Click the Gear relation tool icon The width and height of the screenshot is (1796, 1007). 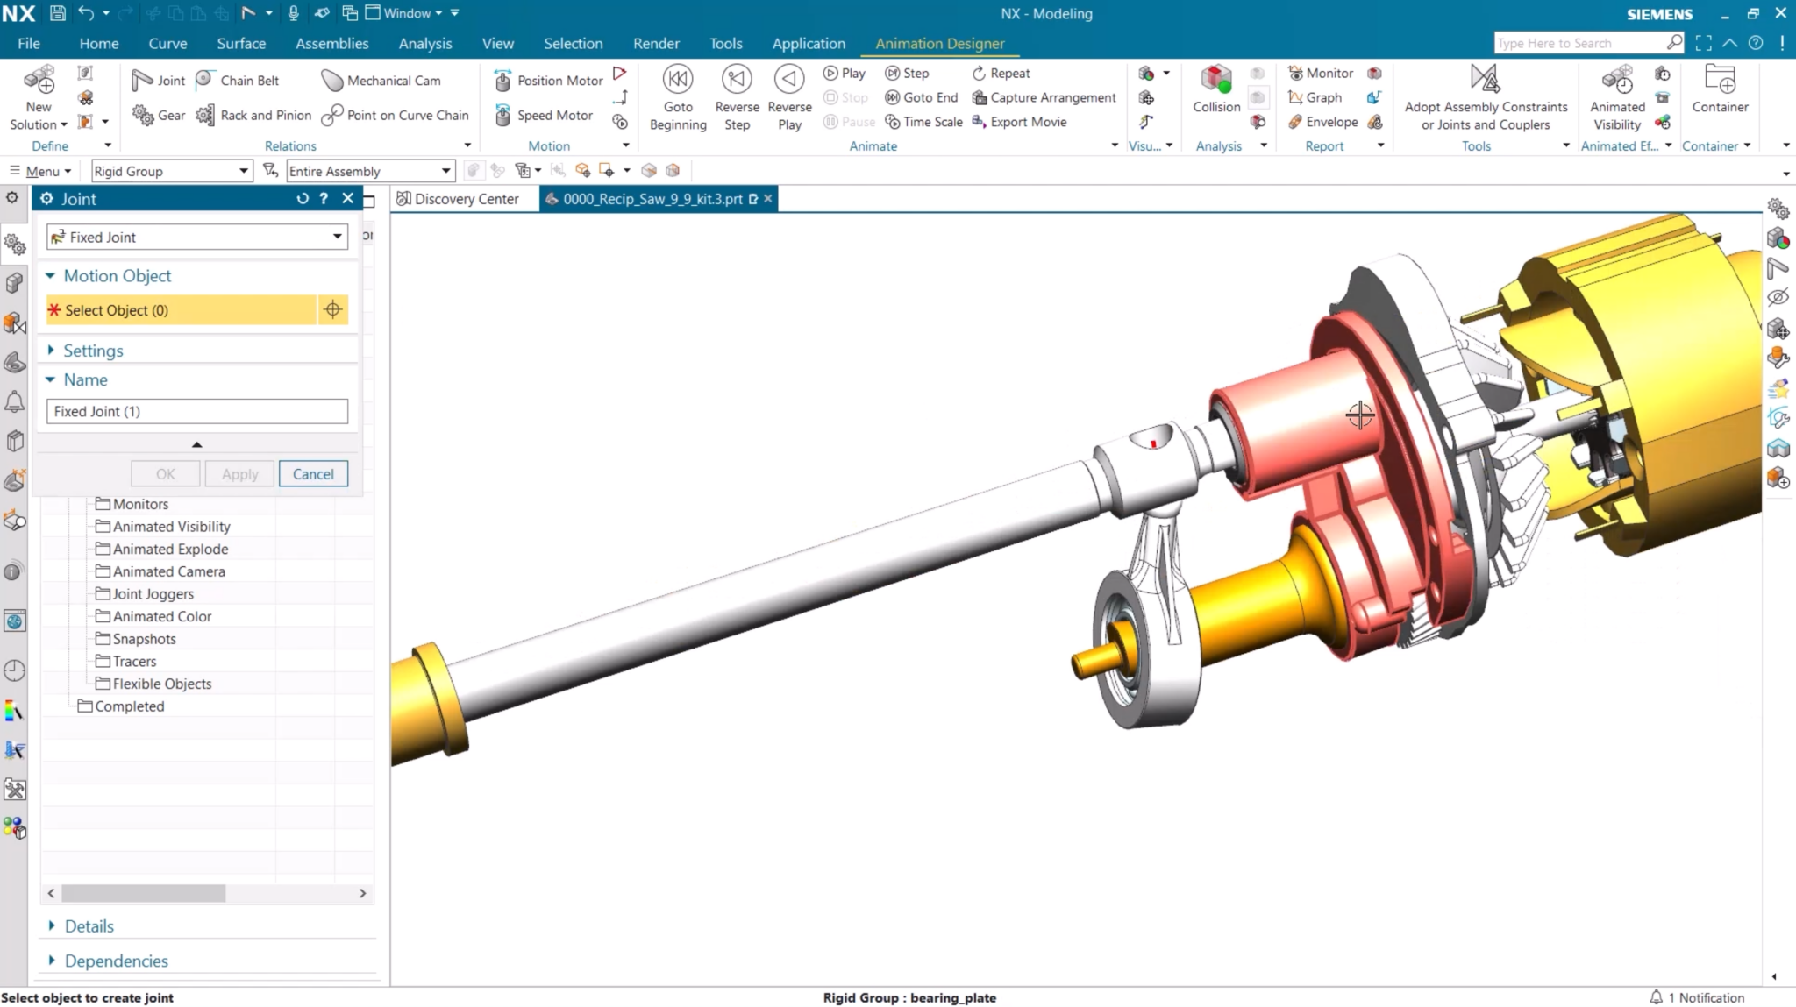click(x=143, y=115)
